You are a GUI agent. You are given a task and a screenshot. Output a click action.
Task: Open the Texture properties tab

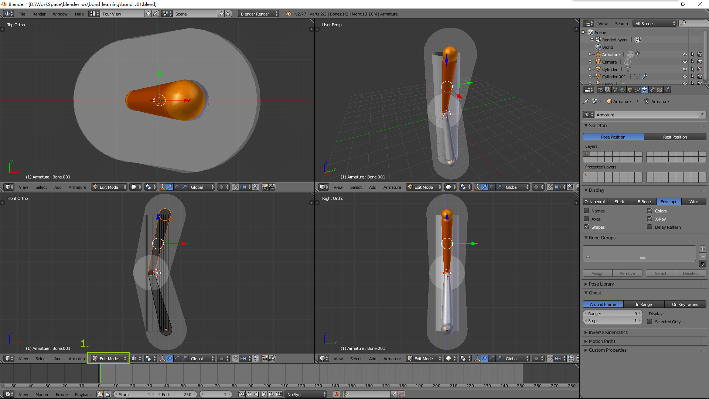pos(659,90)
